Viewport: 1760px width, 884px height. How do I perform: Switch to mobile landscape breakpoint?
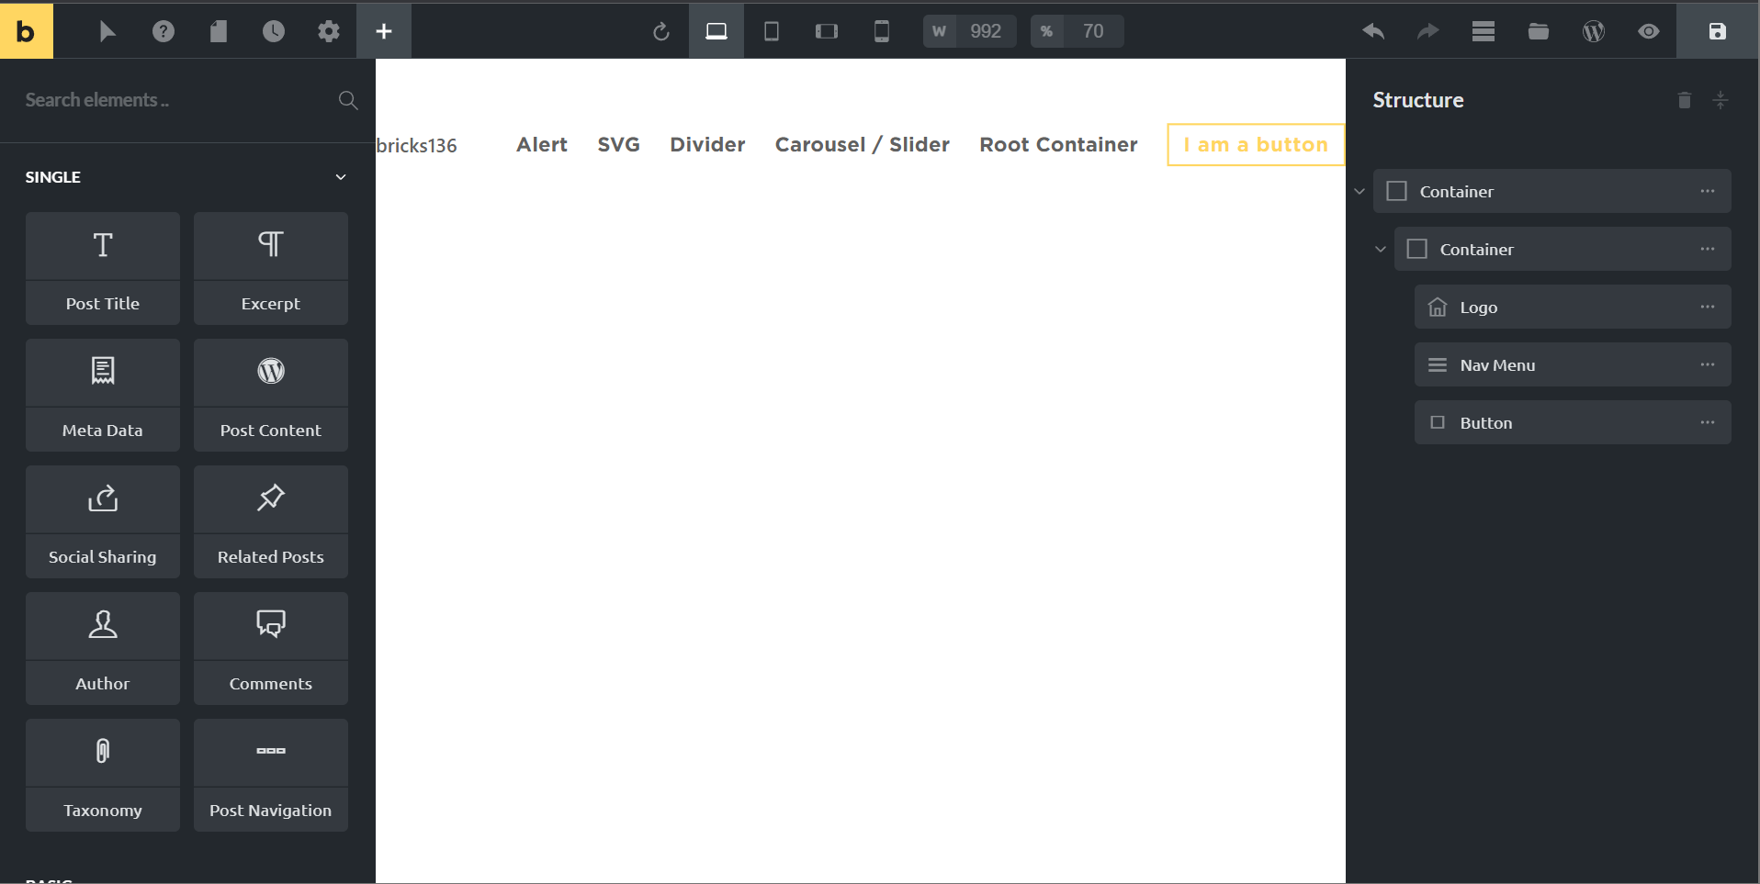point(827,31)
